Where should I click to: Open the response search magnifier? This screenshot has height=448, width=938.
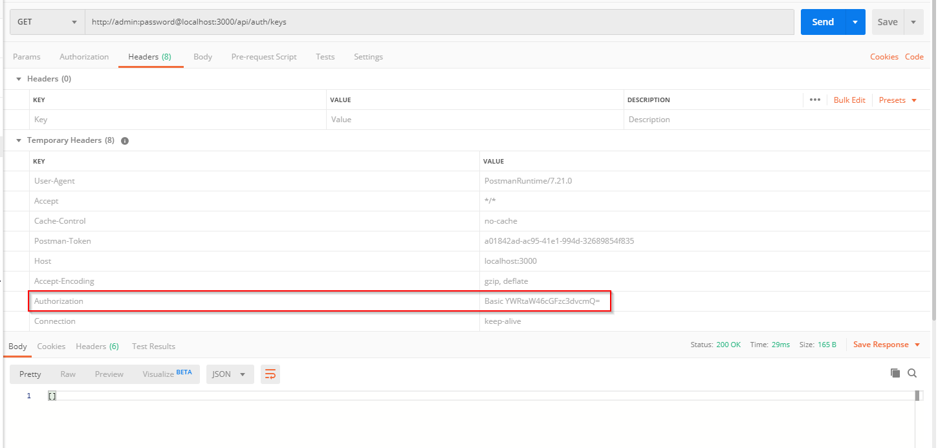[x=912, y=373]
